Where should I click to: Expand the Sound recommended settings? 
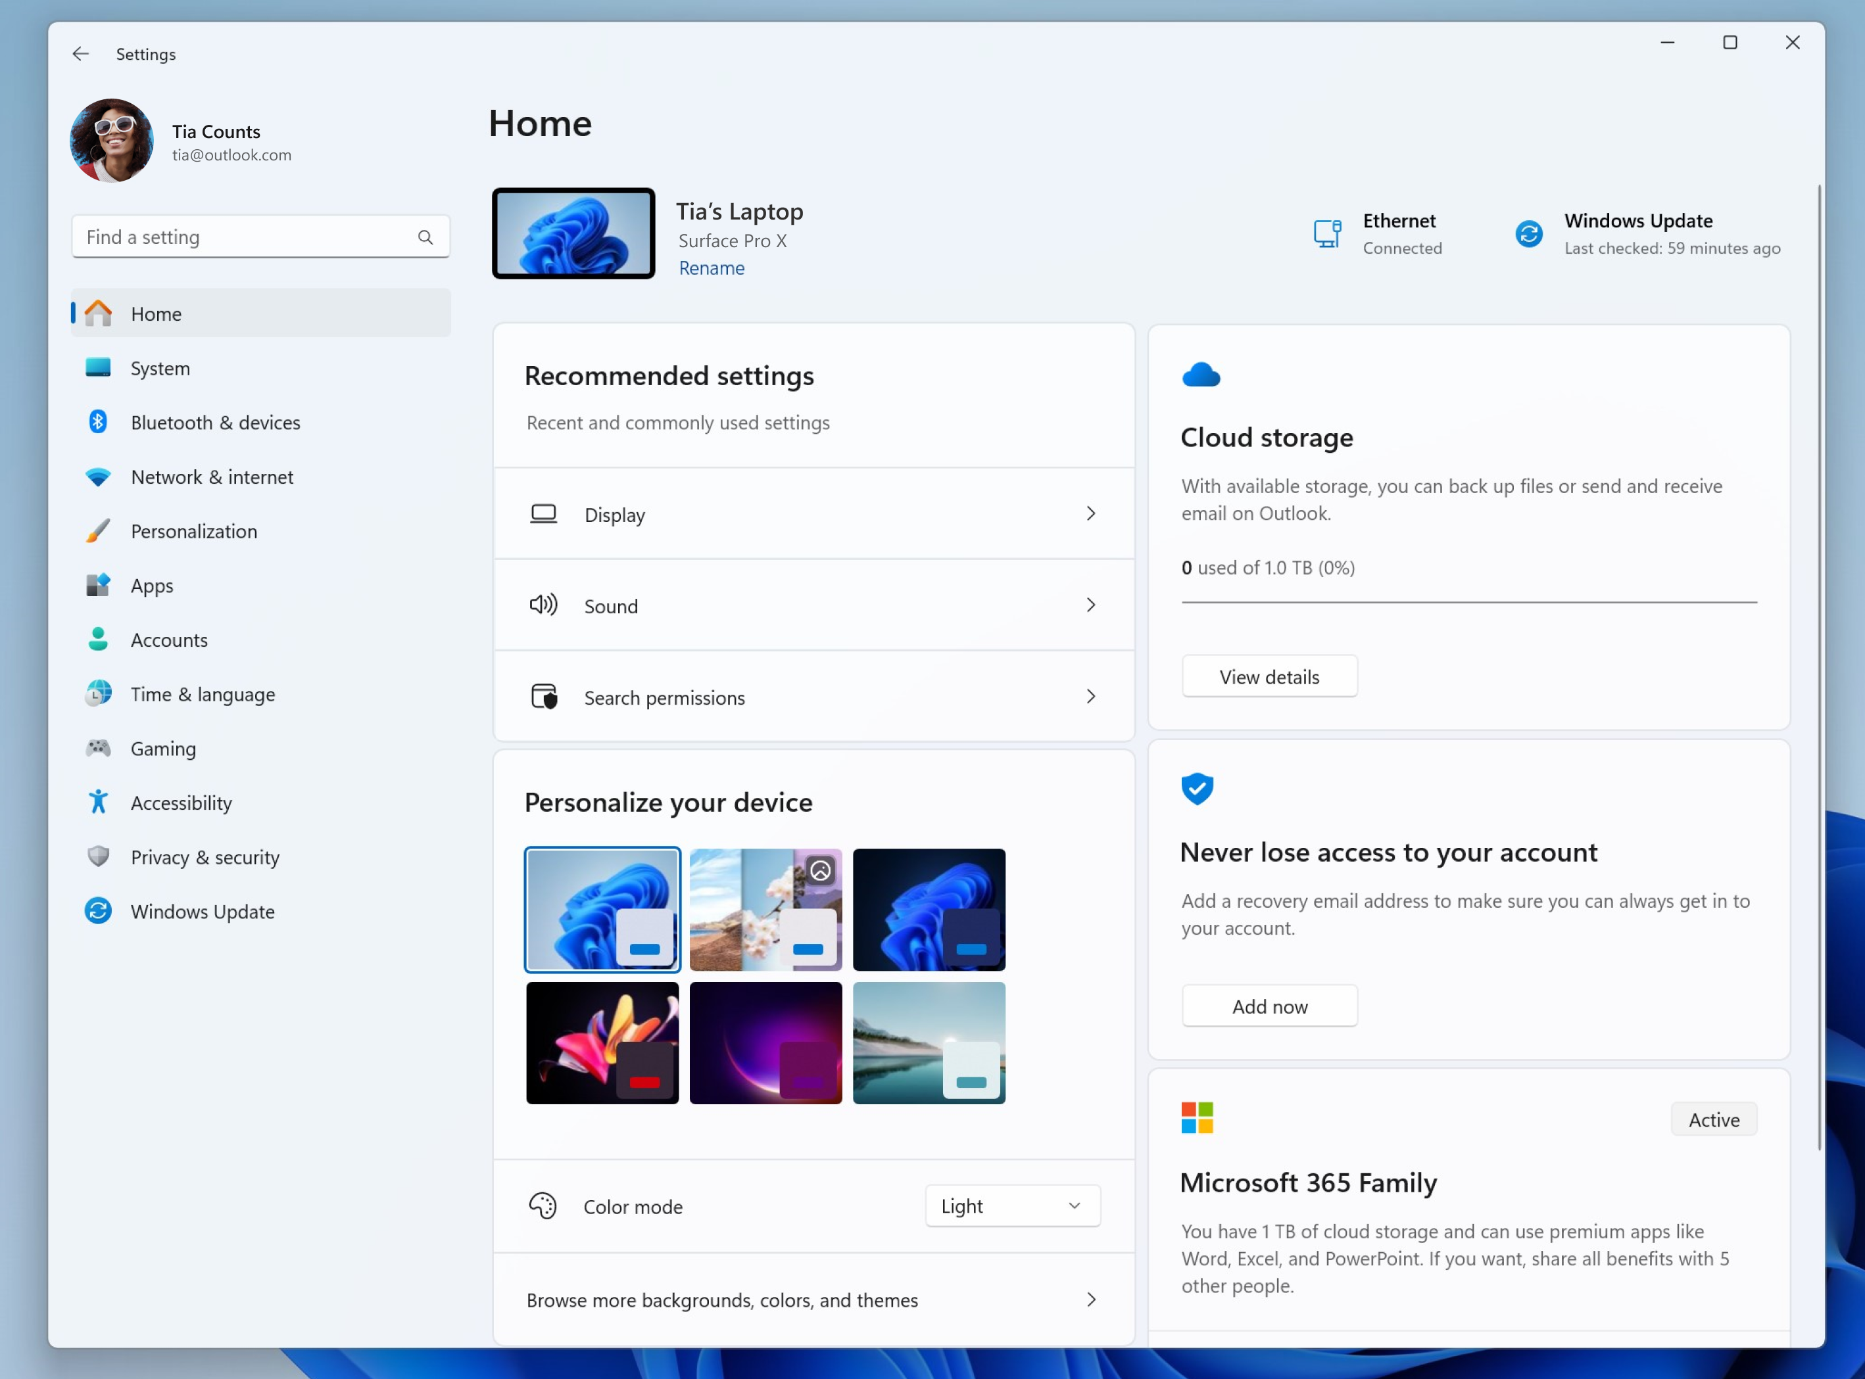(x=1092, y=605)
